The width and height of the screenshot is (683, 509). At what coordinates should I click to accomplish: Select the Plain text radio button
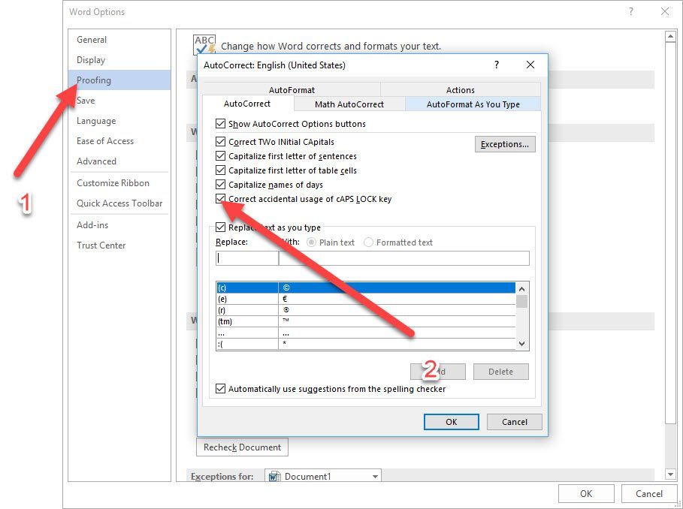tap(311, 242)
